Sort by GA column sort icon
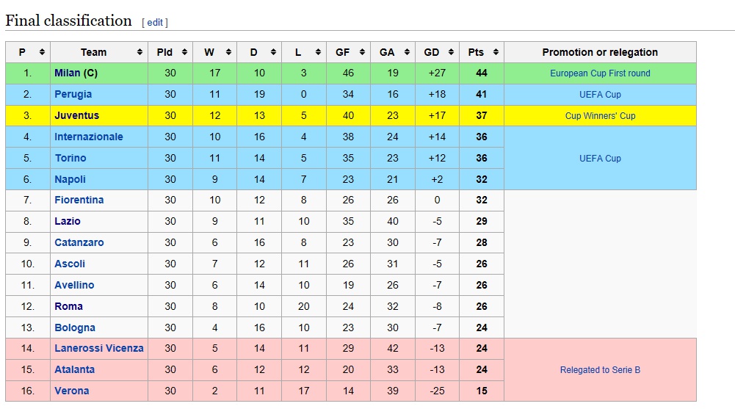The width and height of the screenshot is (735, 409). coord(407,52)
